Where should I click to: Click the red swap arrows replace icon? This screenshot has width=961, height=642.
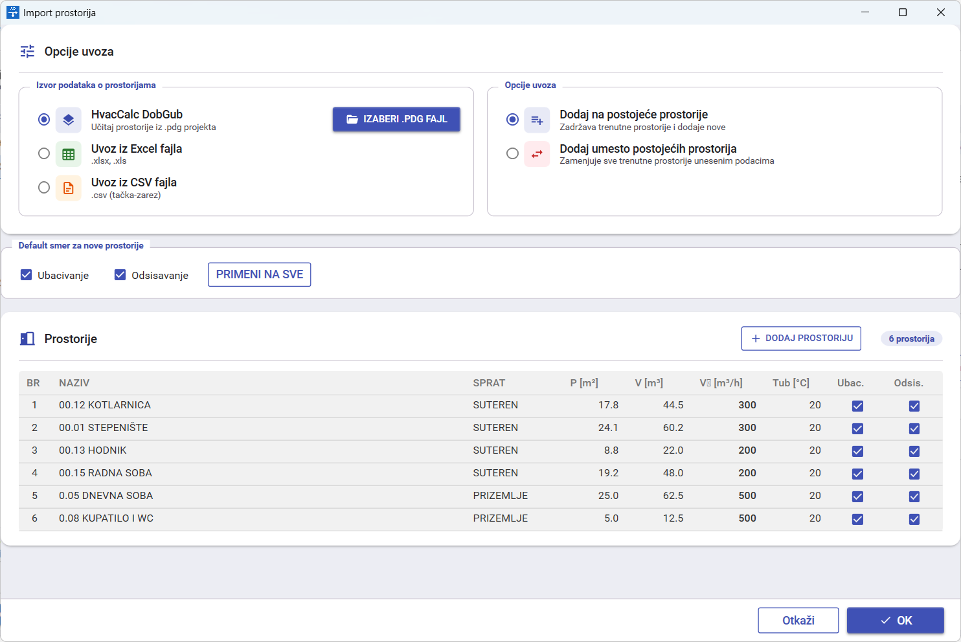tap(537, 154)
